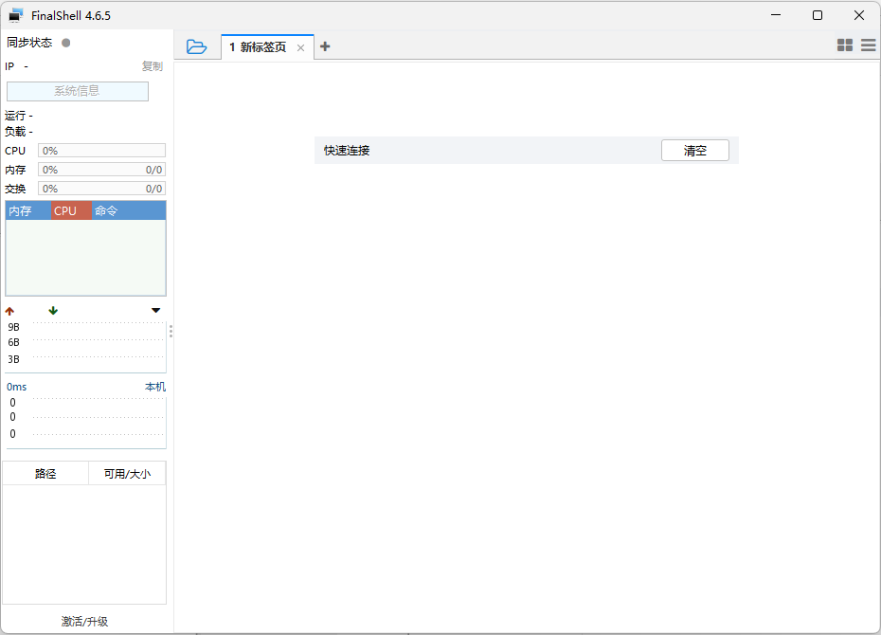Click the 清空 button
Screen dimensions: 881x635
[x=695, y=151]
